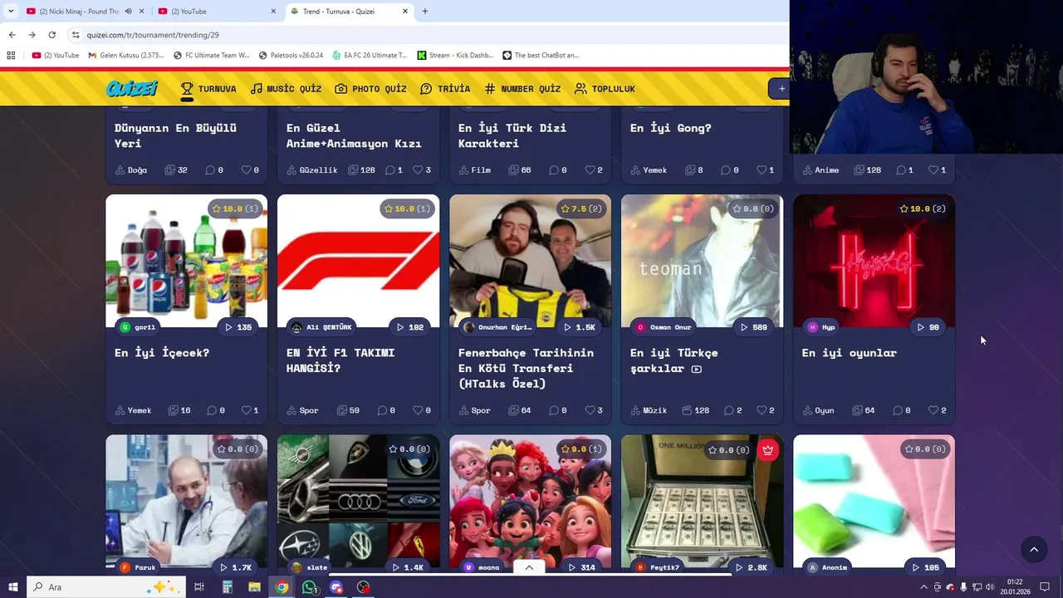Viewport: 1063px width, 598px height.
Task: Click the 10.0 rating badge on İçecek card
Action: (x=235, y=208)
